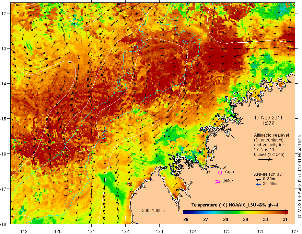Image resolution: width=302 pixels, height=234 pixels.
Task: Click latitude axis label "-12"
Action: tap(4, 13)
